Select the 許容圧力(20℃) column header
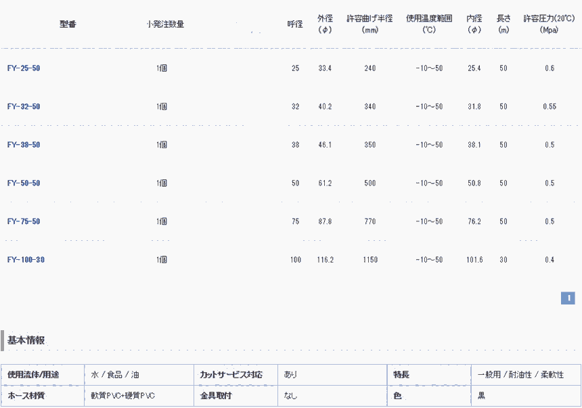582x408 pixels. [549, 24]
